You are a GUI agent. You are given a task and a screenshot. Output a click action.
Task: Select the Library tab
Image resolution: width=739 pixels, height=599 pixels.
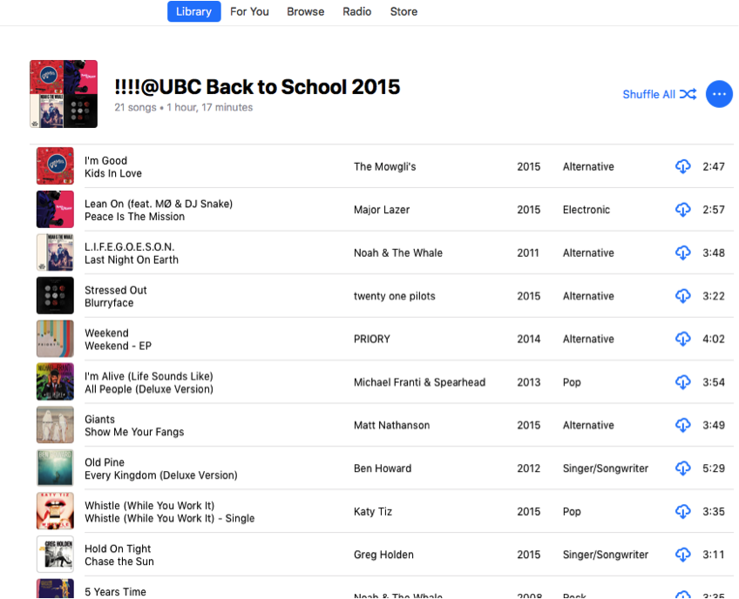pos(193,11)
